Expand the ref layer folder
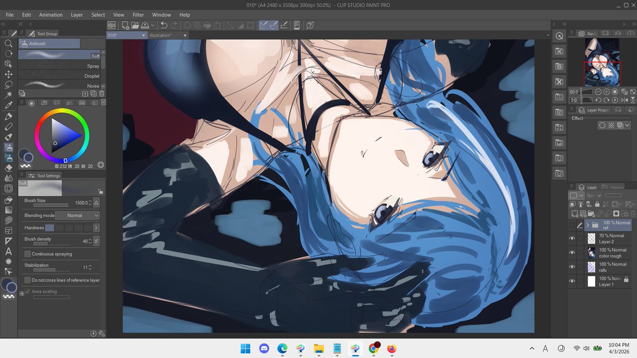This screenshot has width=637, height=358. [x=588, y=225]
